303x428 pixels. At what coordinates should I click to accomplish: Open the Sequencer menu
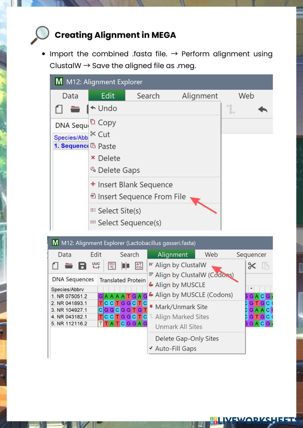coord(251,255)
